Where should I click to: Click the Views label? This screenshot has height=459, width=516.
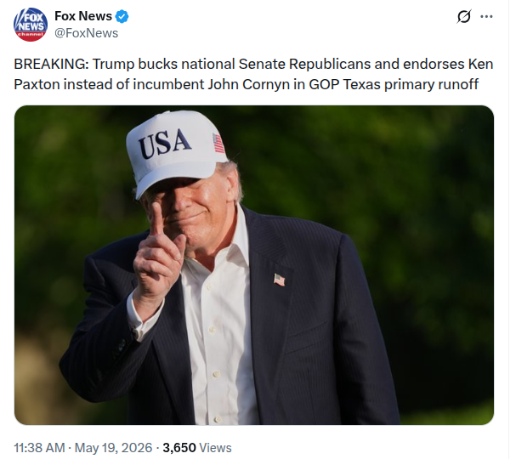(216, 448)
